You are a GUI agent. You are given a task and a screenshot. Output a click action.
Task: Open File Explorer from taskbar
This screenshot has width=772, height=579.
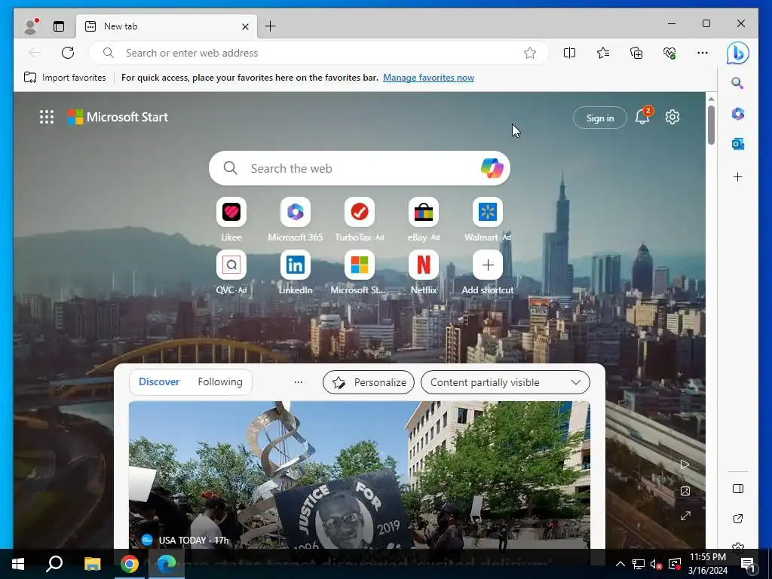(x=92, y=564)
